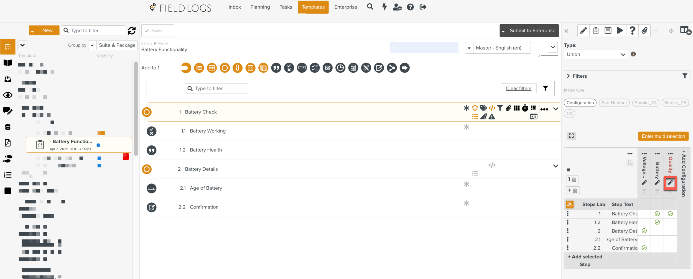The image size is (693, 279).
Task: Toggle Quality checkmark for step 1 Battery Check
Action: click(x=670, y=214)
